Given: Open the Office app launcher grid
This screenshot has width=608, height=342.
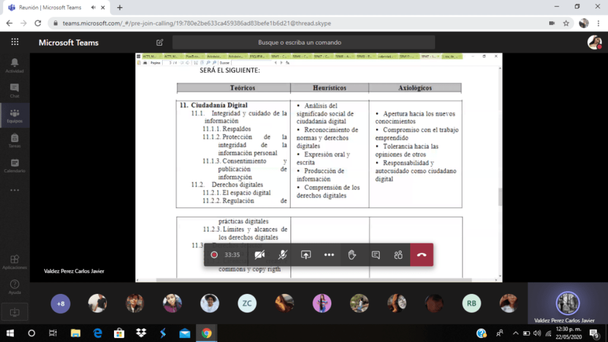Looking at the screenshot, I should pos(15,42).
